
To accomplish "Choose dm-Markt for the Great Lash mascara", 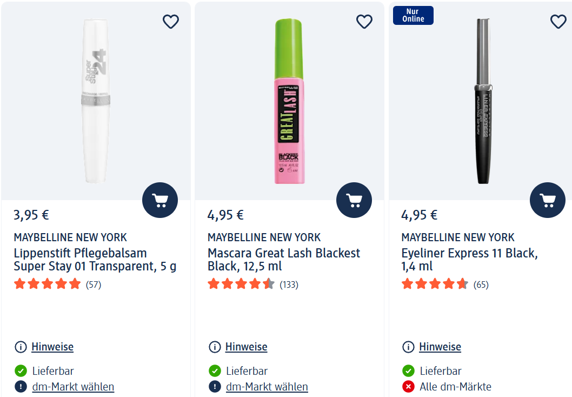I will pyautogui.click(x=267, y=386).
